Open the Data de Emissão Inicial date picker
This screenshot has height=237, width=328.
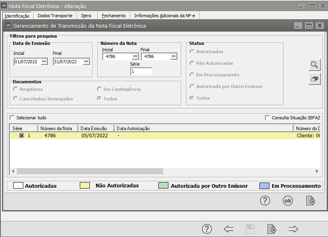click(44, 62)
